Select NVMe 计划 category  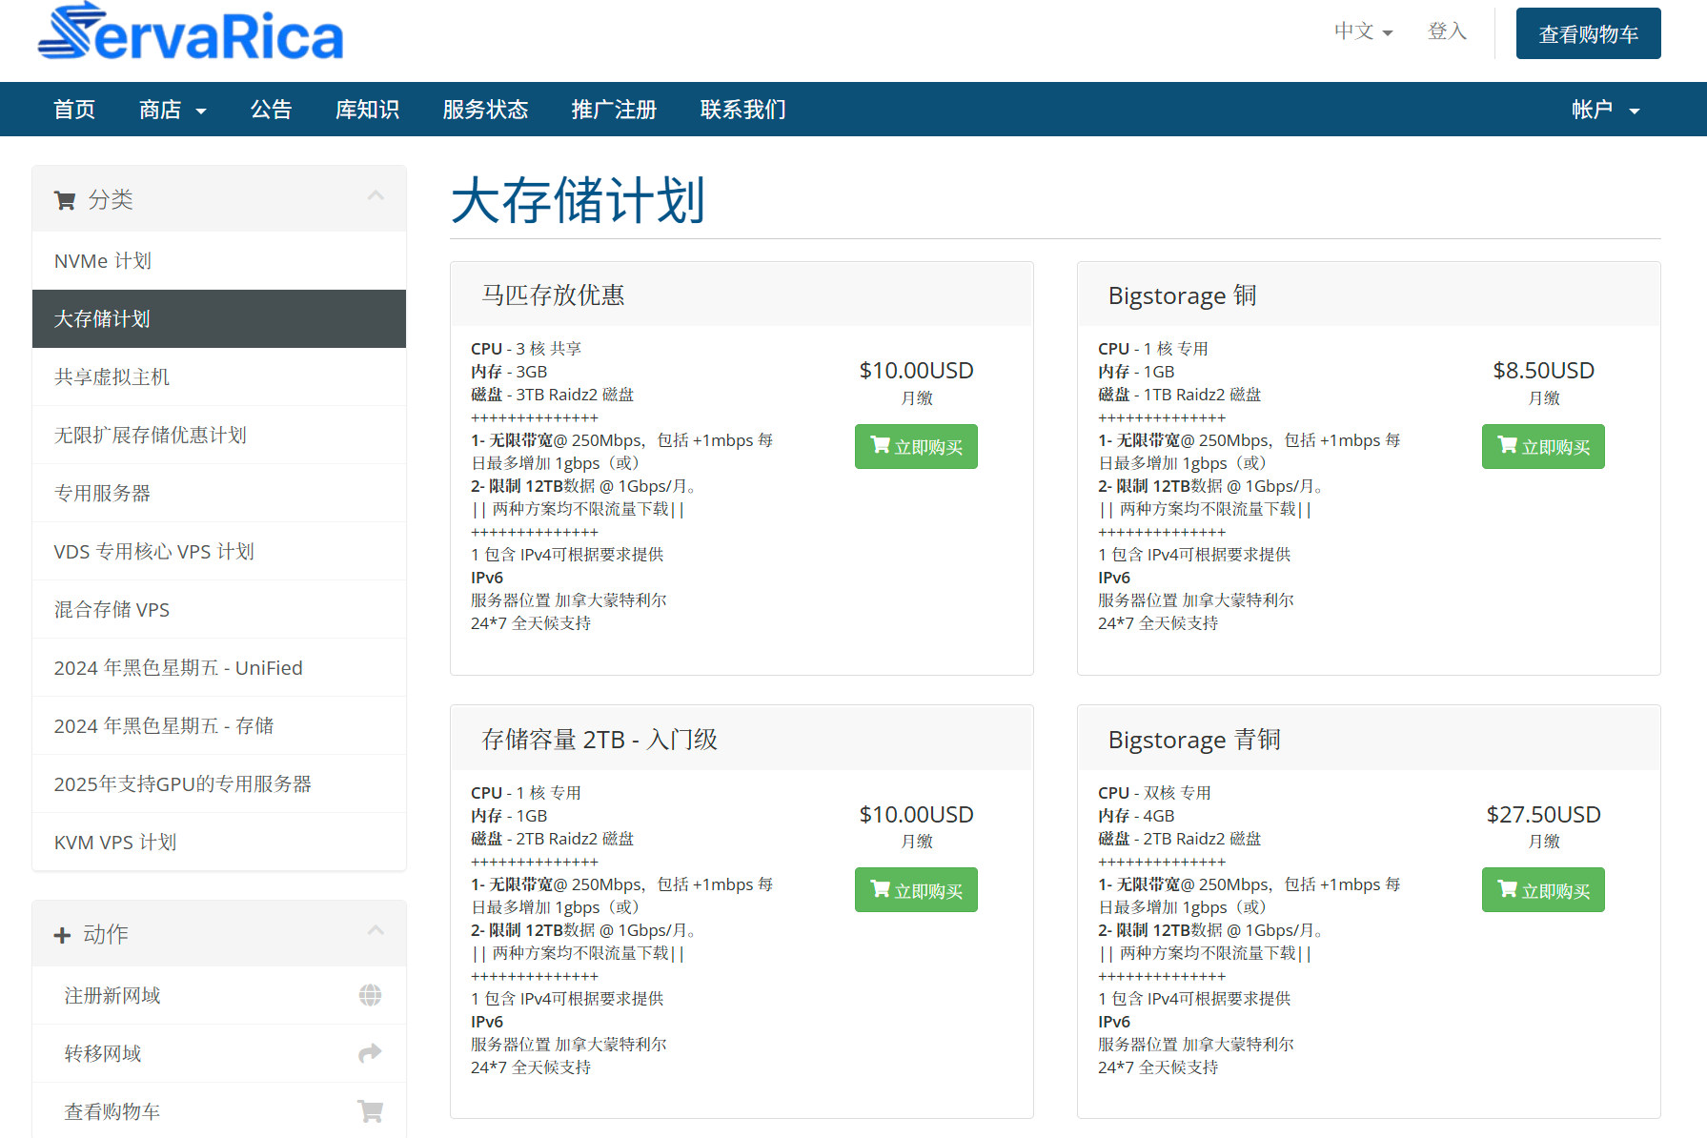[219, 261]
